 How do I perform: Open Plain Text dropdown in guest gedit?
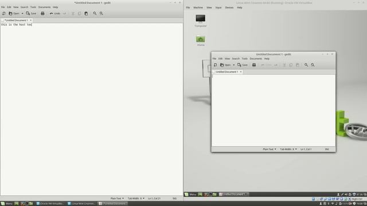click(x=270, y=149)
